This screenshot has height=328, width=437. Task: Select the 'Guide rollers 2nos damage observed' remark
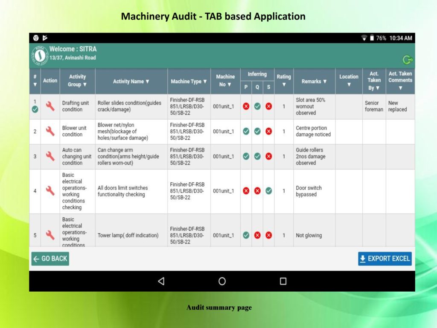click(311, 156)
